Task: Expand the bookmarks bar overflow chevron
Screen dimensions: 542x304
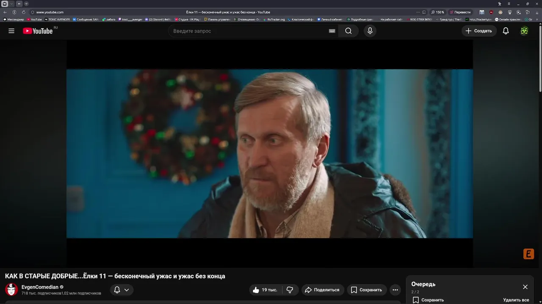Action: click(x=537, y=19)
